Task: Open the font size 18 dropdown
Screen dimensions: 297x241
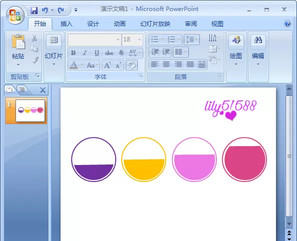Action: click(140, 39)
